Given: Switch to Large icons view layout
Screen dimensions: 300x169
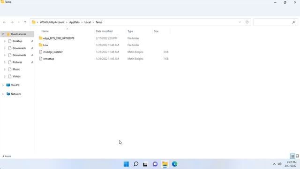Looking at the screenshot, I should pyautogui.click(x=297, y=156).
